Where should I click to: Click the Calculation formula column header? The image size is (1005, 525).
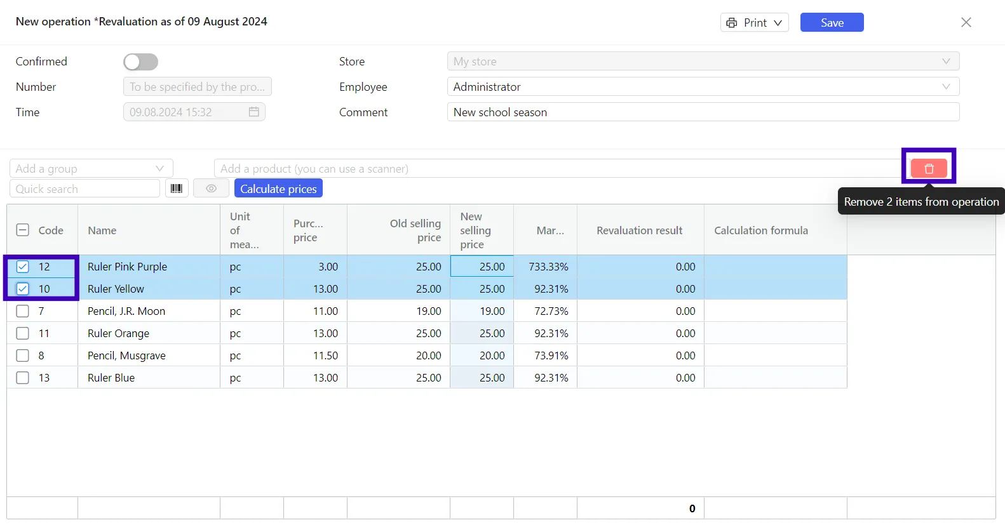click(776, 230)
